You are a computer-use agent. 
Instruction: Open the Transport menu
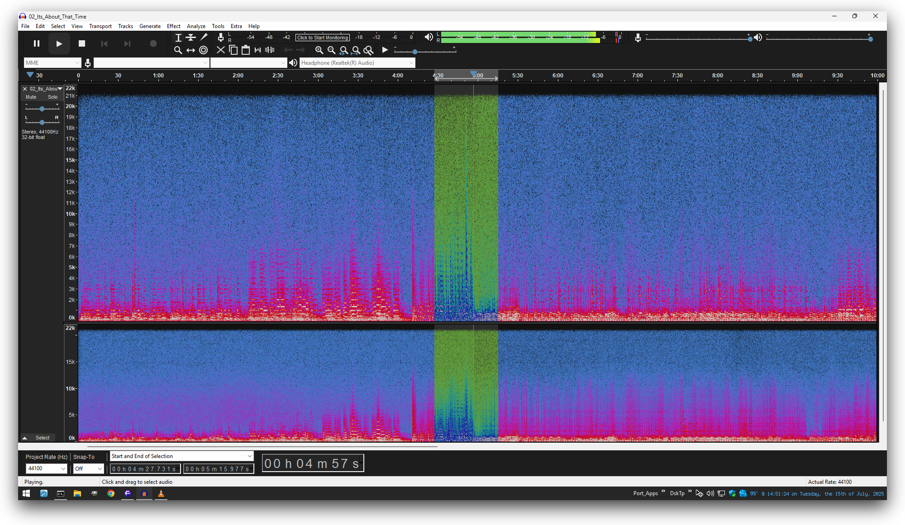(100, 26)
